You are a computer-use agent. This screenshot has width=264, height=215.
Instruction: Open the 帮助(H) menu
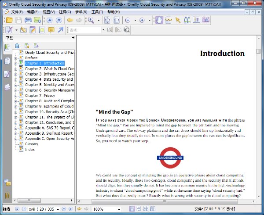pyautogui.click(x=114, y=12)
